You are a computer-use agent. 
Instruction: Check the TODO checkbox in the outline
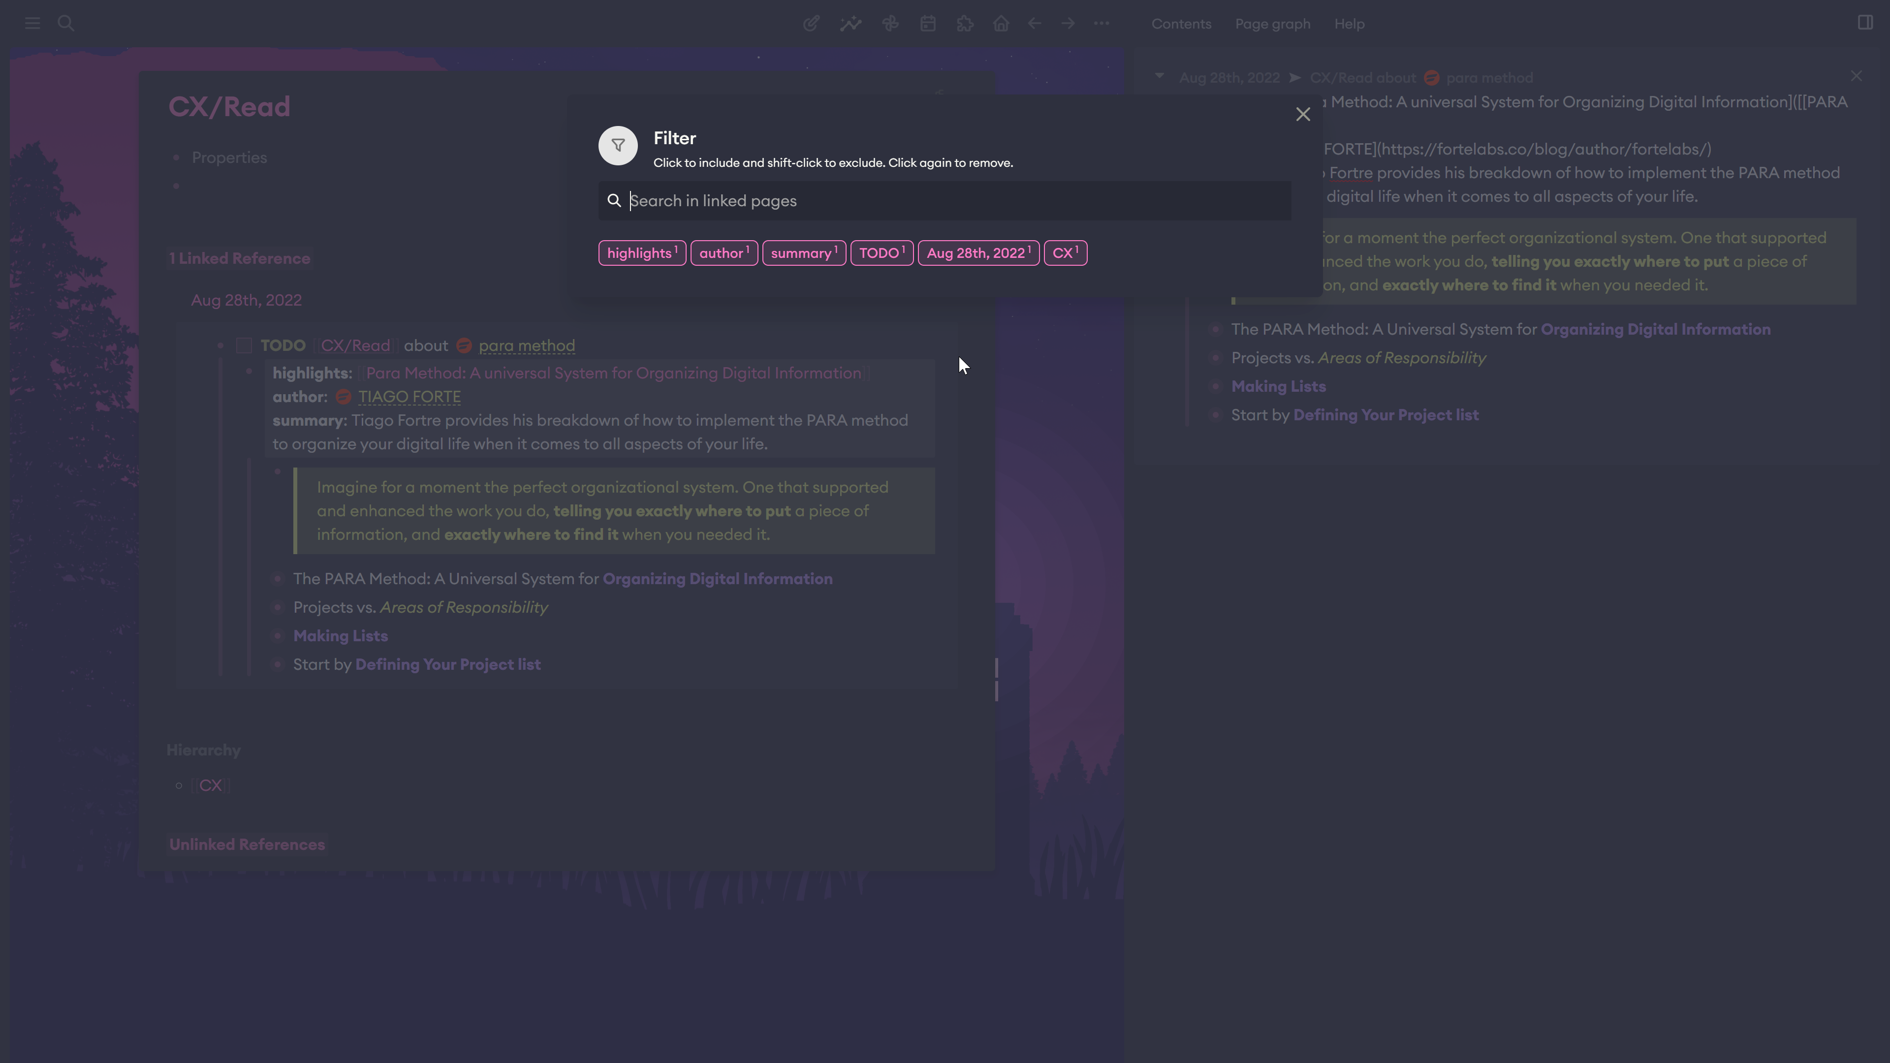[x=244, y=345]
